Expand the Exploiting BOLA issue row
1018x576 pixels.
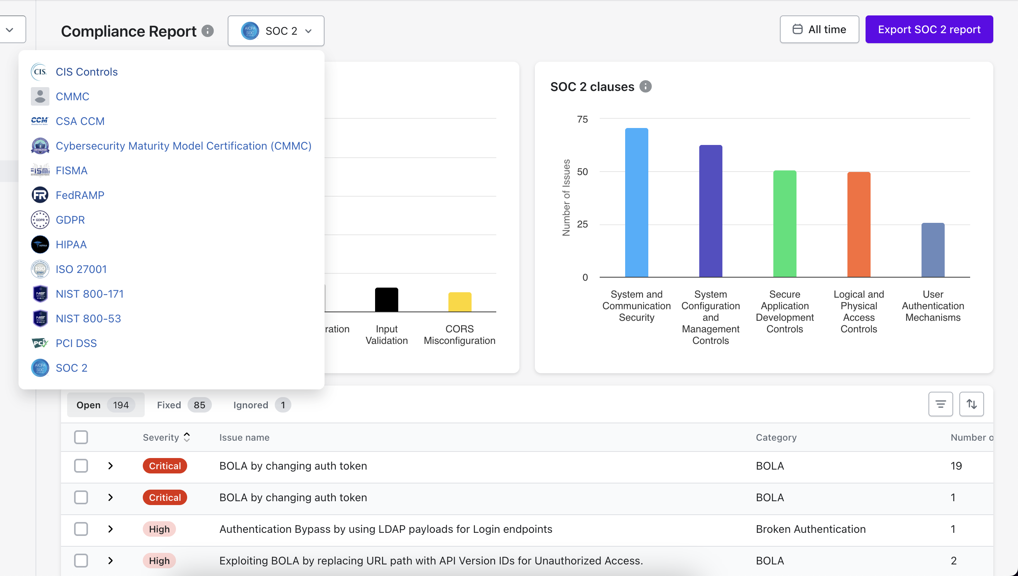click(110, 561)
